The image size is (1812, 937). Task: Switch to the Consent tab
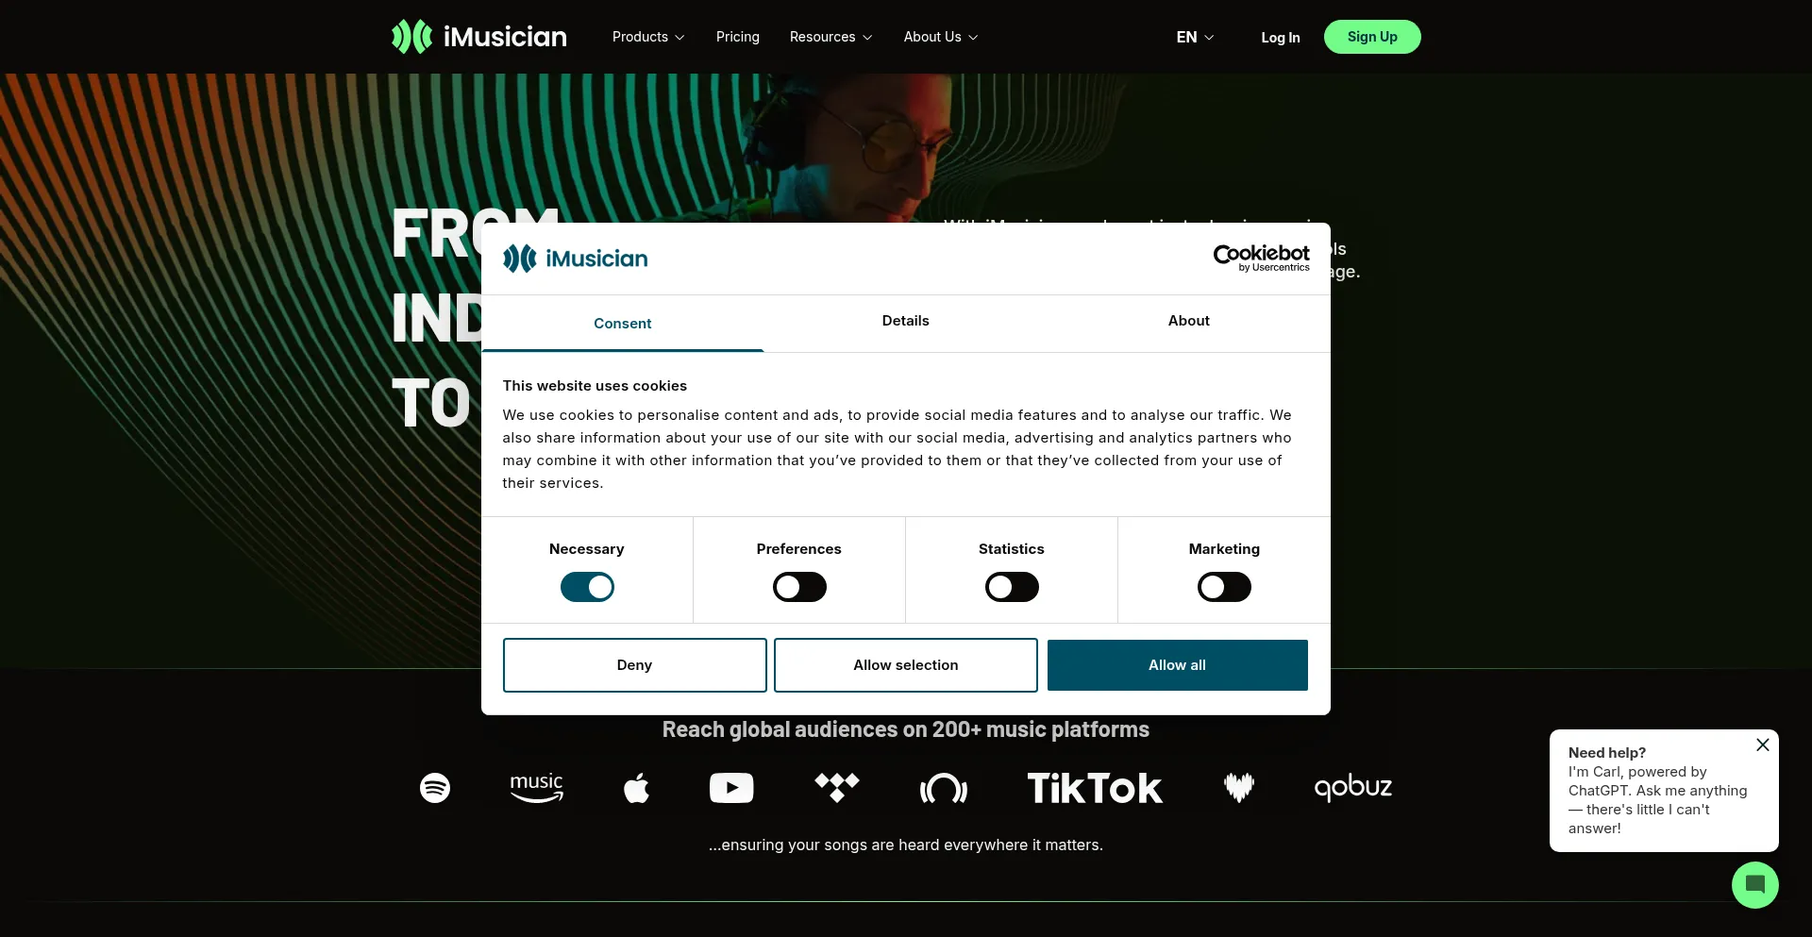(x=623, y=324)
